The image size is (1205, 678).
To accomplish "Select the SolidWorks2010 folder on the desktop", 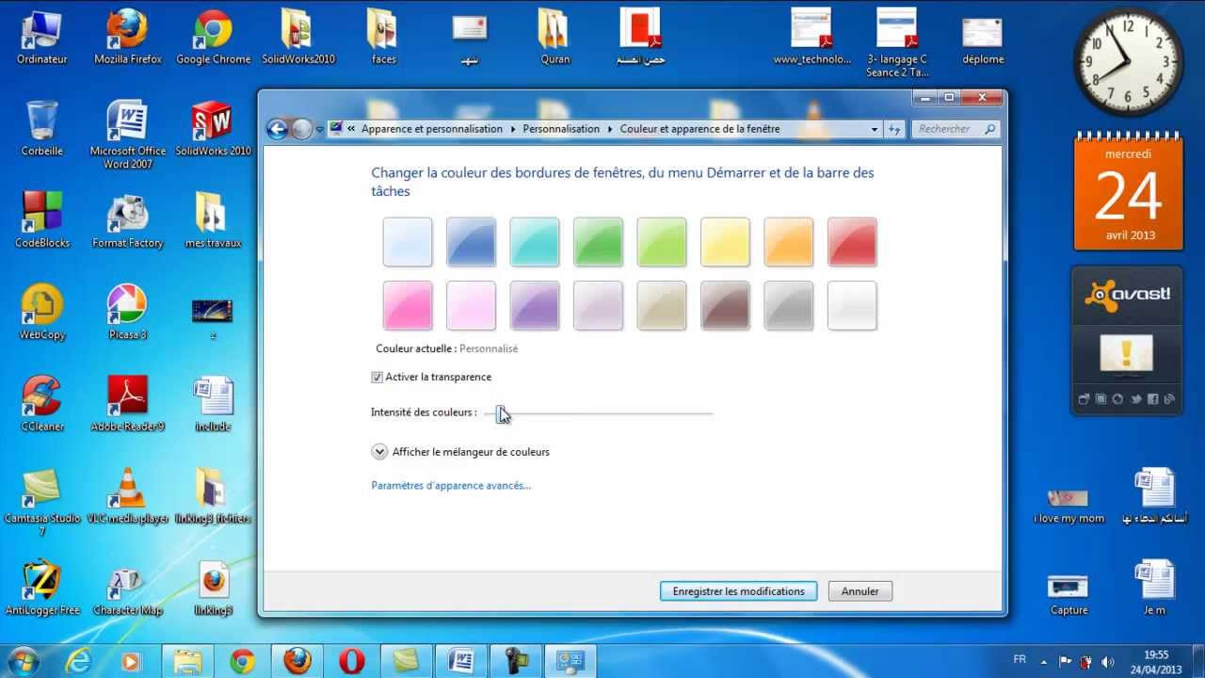I will (298, 37).
